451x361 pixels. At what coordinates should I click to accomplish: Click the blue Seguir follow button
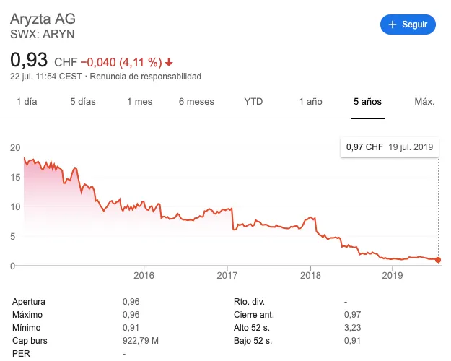tap(408, 25)
